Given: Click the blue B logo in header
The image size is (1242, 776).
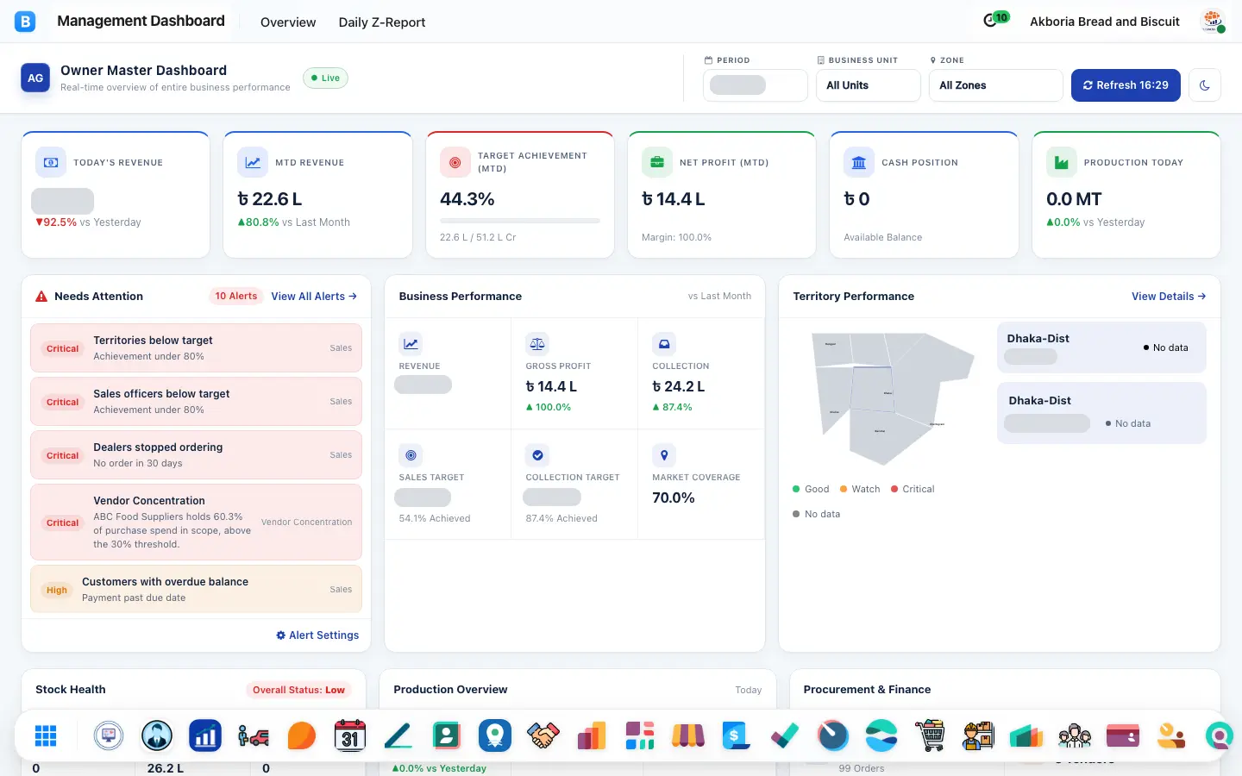Looking at the screenshot, I should [25, 22].
